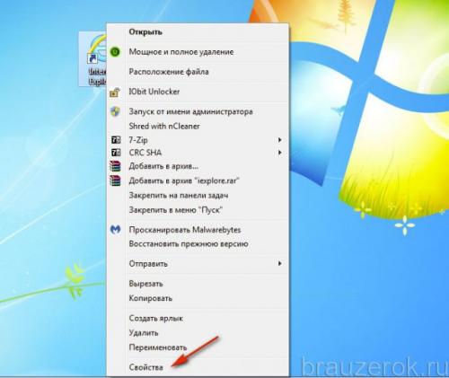
Task: Click the green uninstall icon beside Мощное и полное удаление
Action: 115,52
